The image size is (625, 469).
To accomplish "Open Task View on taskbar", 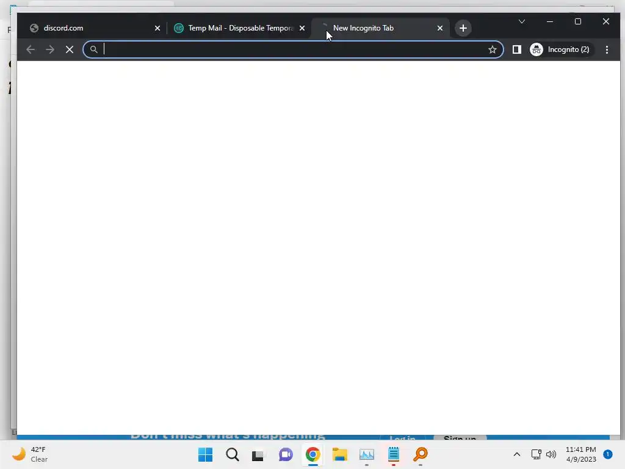I will click(x=258, y=454).
